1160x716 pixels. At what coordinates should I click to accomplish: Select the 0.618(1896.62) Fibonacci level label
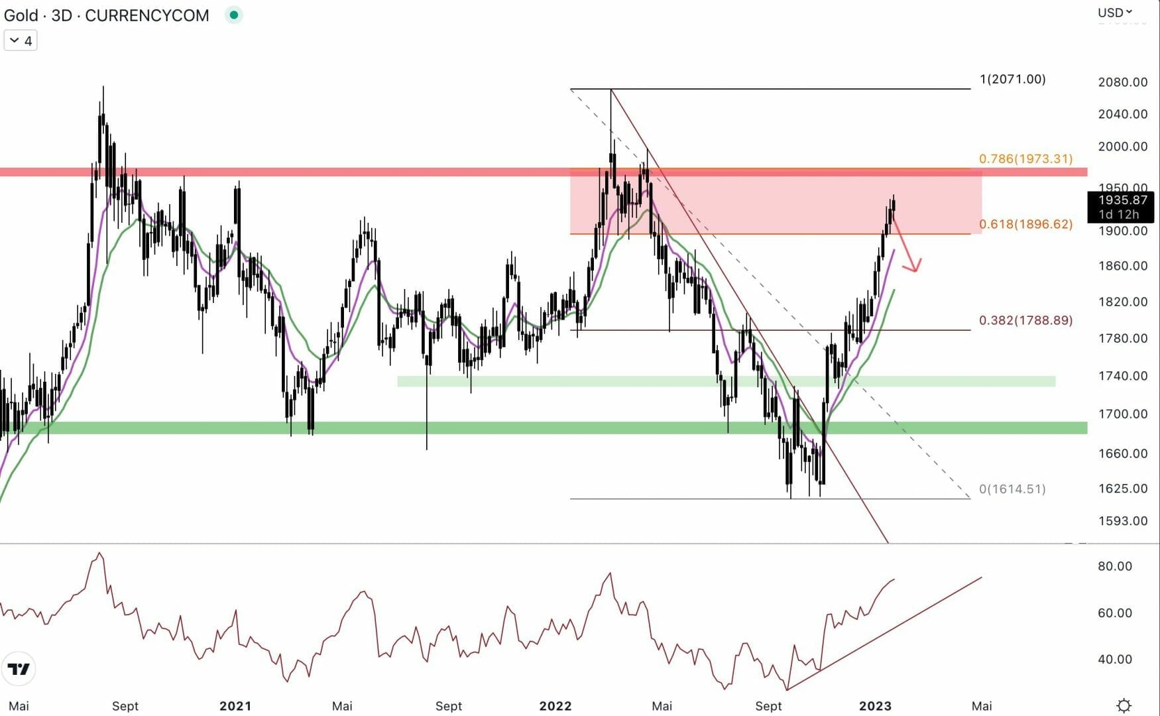click(x=1025, y=224)
